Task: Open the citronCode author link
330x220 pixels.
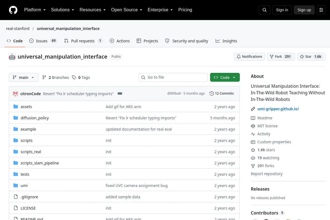Action: (31, 94)
